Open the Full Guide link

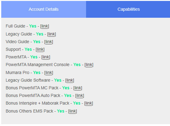click(x=45, y=26)
